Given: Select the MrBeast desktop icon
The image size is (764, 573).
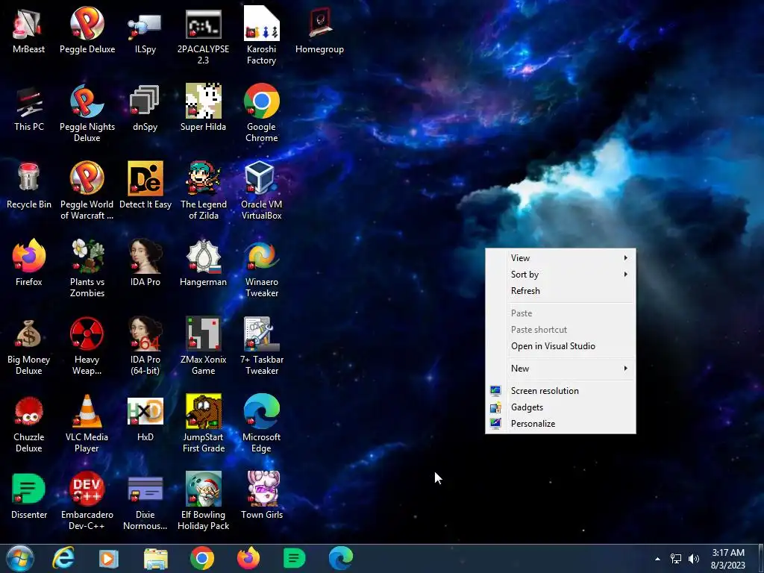Looking at the screenshot, I should 29,30.
